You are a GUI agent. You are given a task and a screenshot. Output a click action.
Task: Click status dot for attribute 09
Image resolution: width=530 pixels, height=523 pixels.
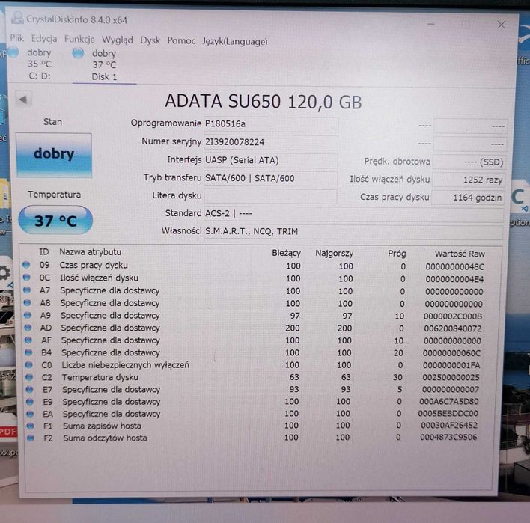click(26, 265)
